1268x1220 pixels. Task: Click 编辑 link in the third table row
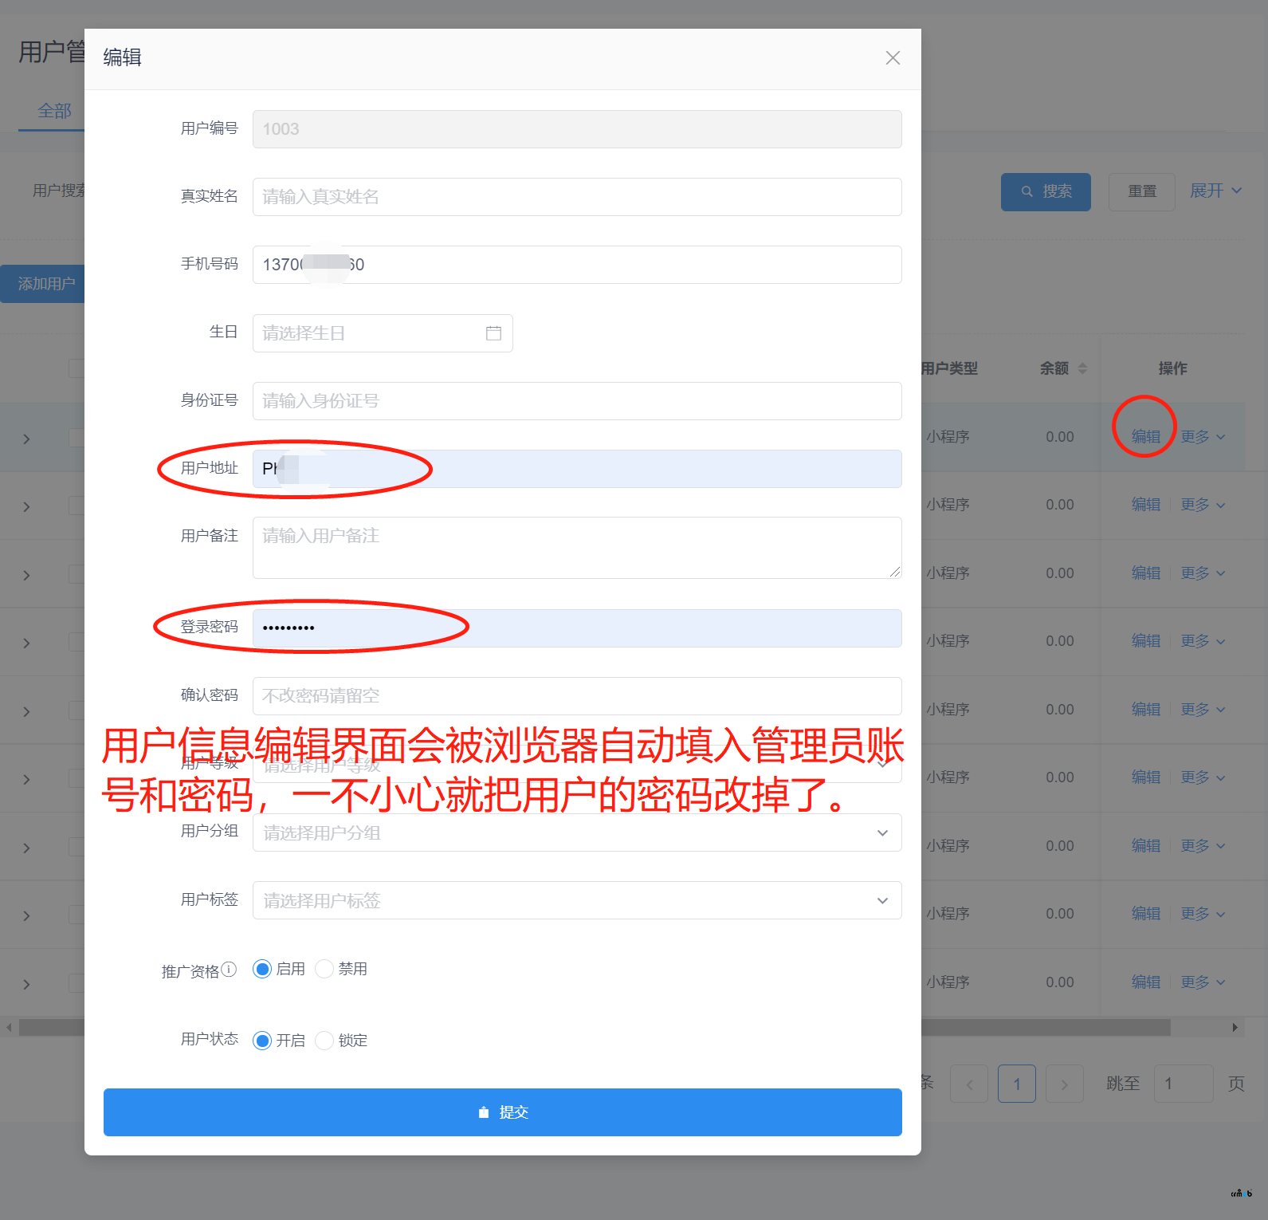[x=1146, y=573]
